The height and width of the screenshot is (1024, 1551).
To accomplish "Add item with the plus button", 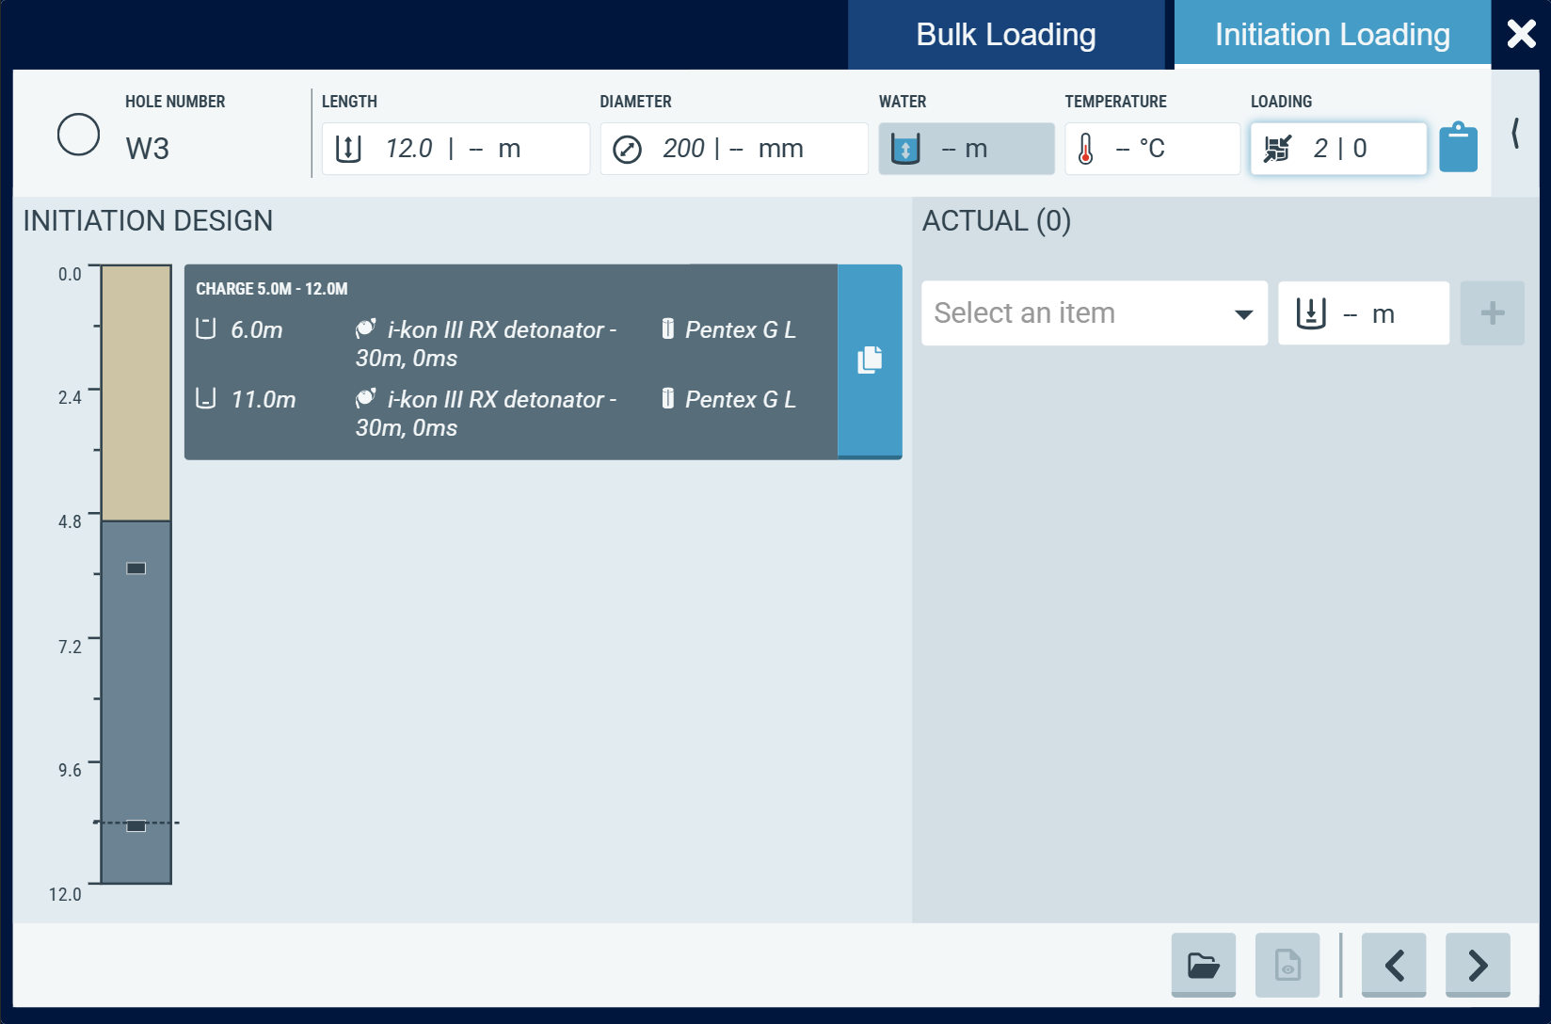I will (x=1492, y=313).
